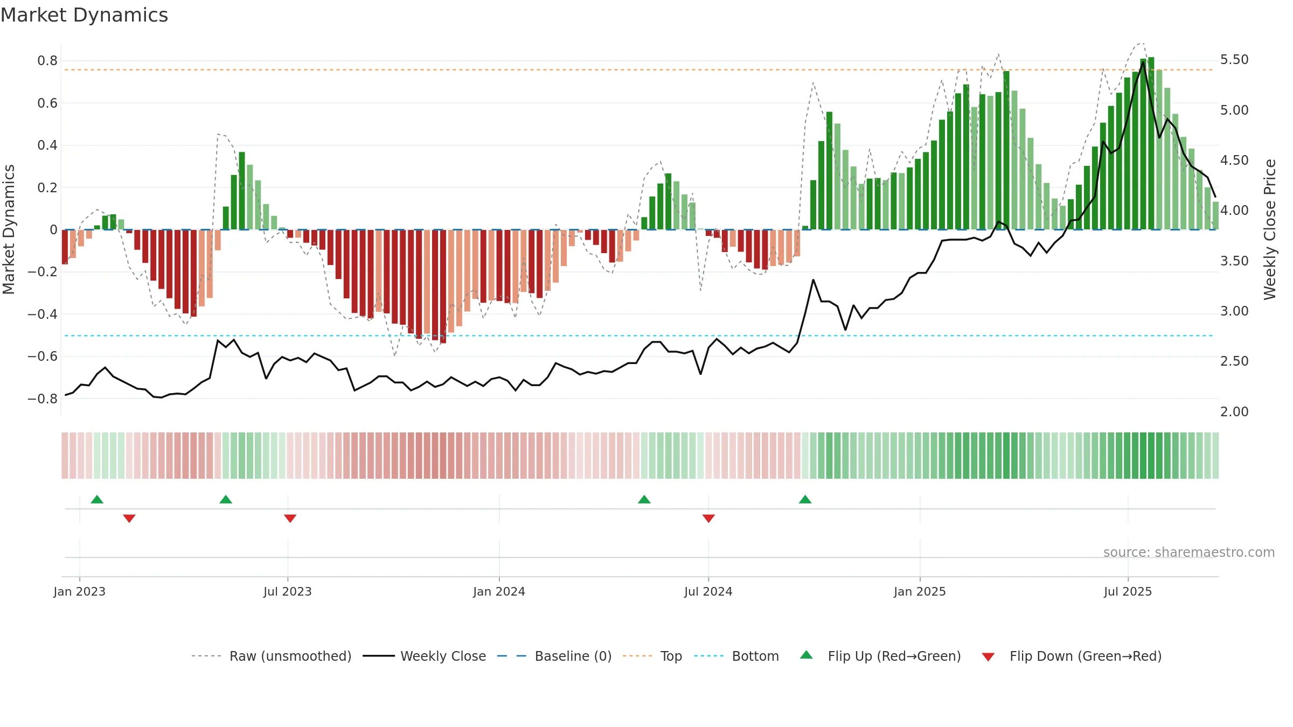
Task: Click the Jan 2024 x-axis label
Action: coord(499,591)
